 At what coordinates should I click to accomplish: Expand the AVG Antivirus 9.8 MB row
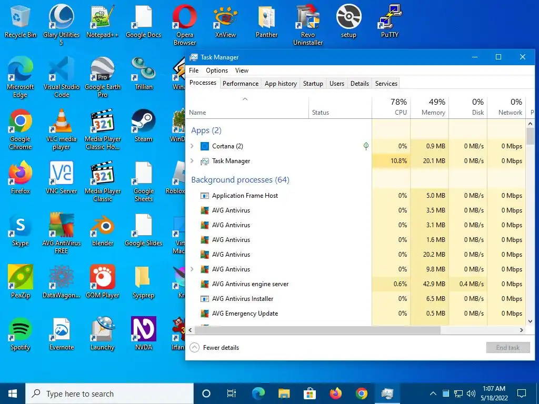(192, 269)
